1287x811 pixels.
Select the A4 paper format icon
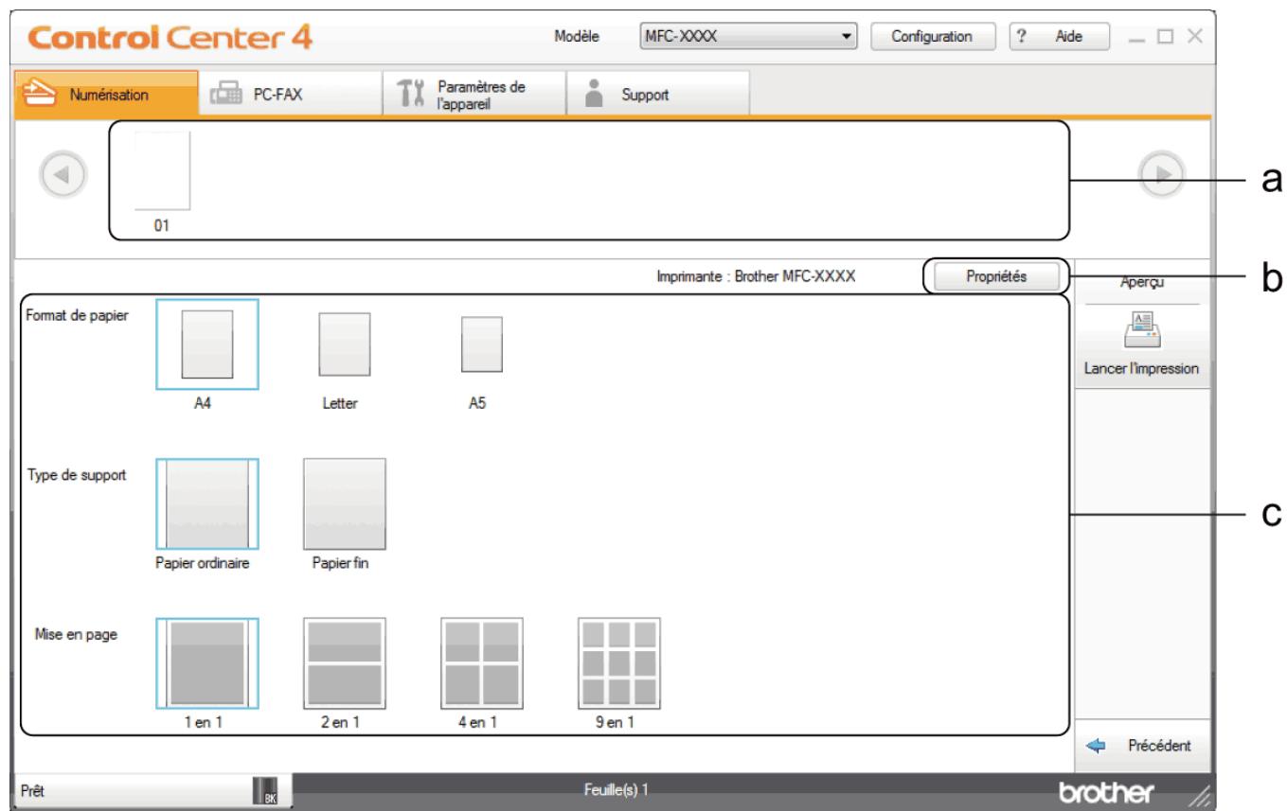click(206, 344)
